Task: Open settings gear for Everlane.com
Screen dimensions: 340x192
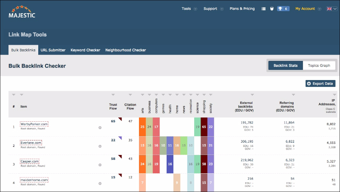Action: 100,146
